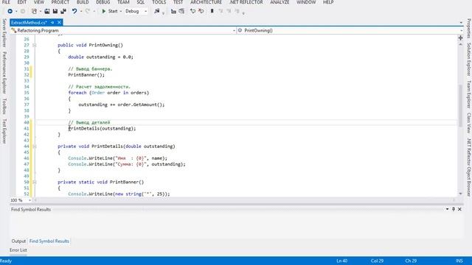Save the current file with Save icon
Screen dimensions: 472x265
[x=55, y=11]
